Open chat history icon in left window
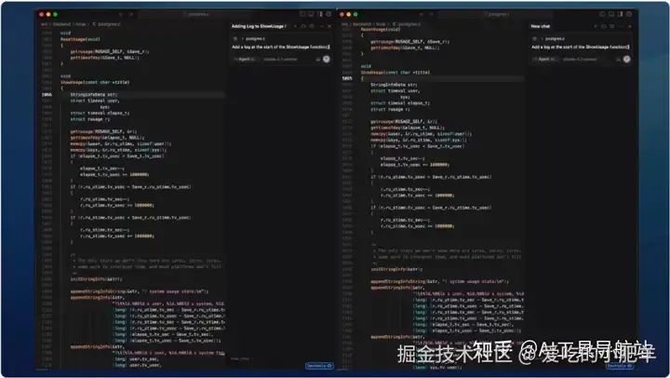The image size is (670, 378). (x=312, y=26)
